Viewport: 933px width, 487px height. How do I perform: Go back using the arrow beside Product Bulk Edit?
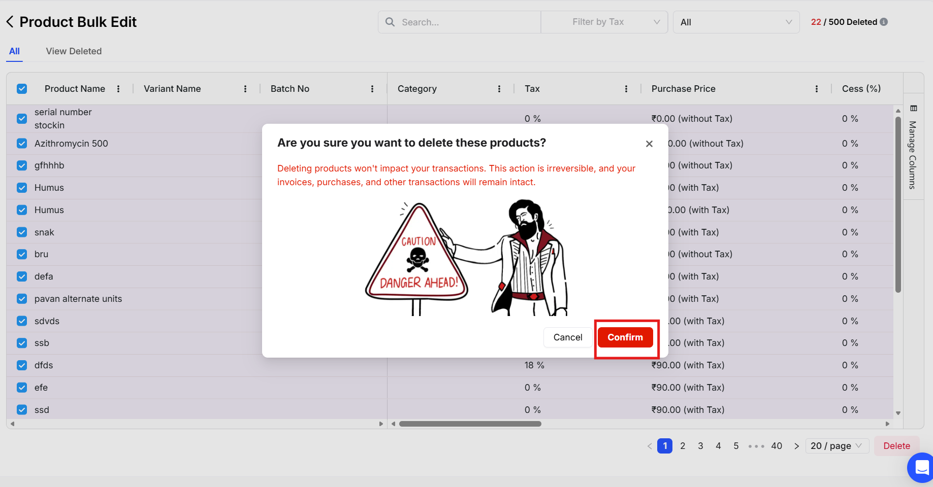coord(10,22)
